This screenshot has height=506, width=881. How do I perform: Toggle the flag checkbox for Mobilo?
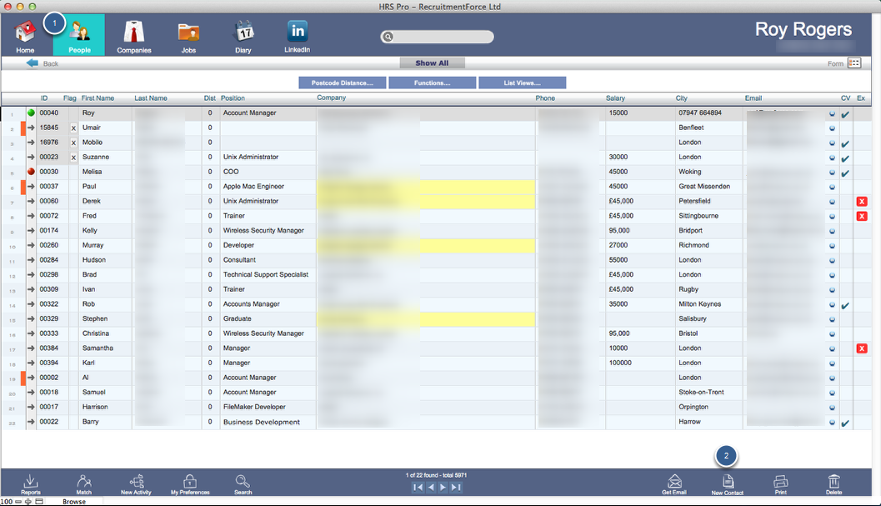[x=73, y=143]
